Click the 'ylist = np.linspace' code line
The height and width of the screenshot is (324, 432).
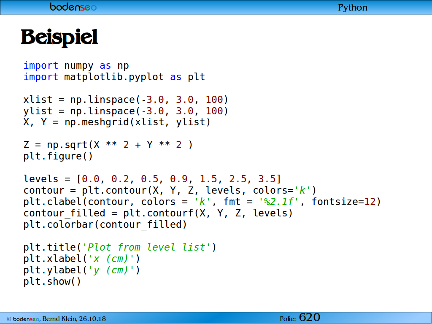click(x=126, y=111)
